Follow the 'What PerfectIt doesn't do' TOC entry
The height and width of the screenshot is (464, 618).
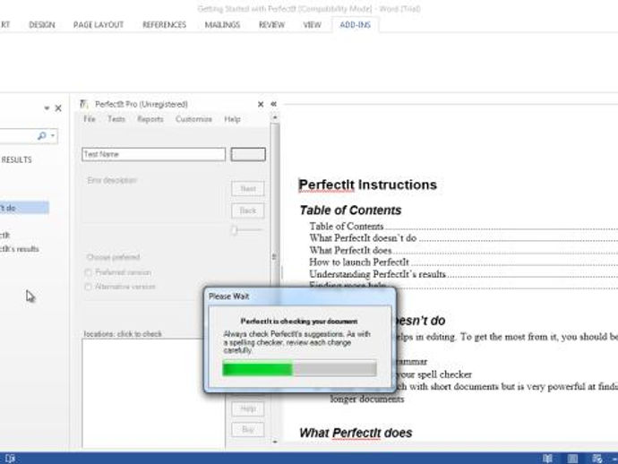[x=363, y=238]
